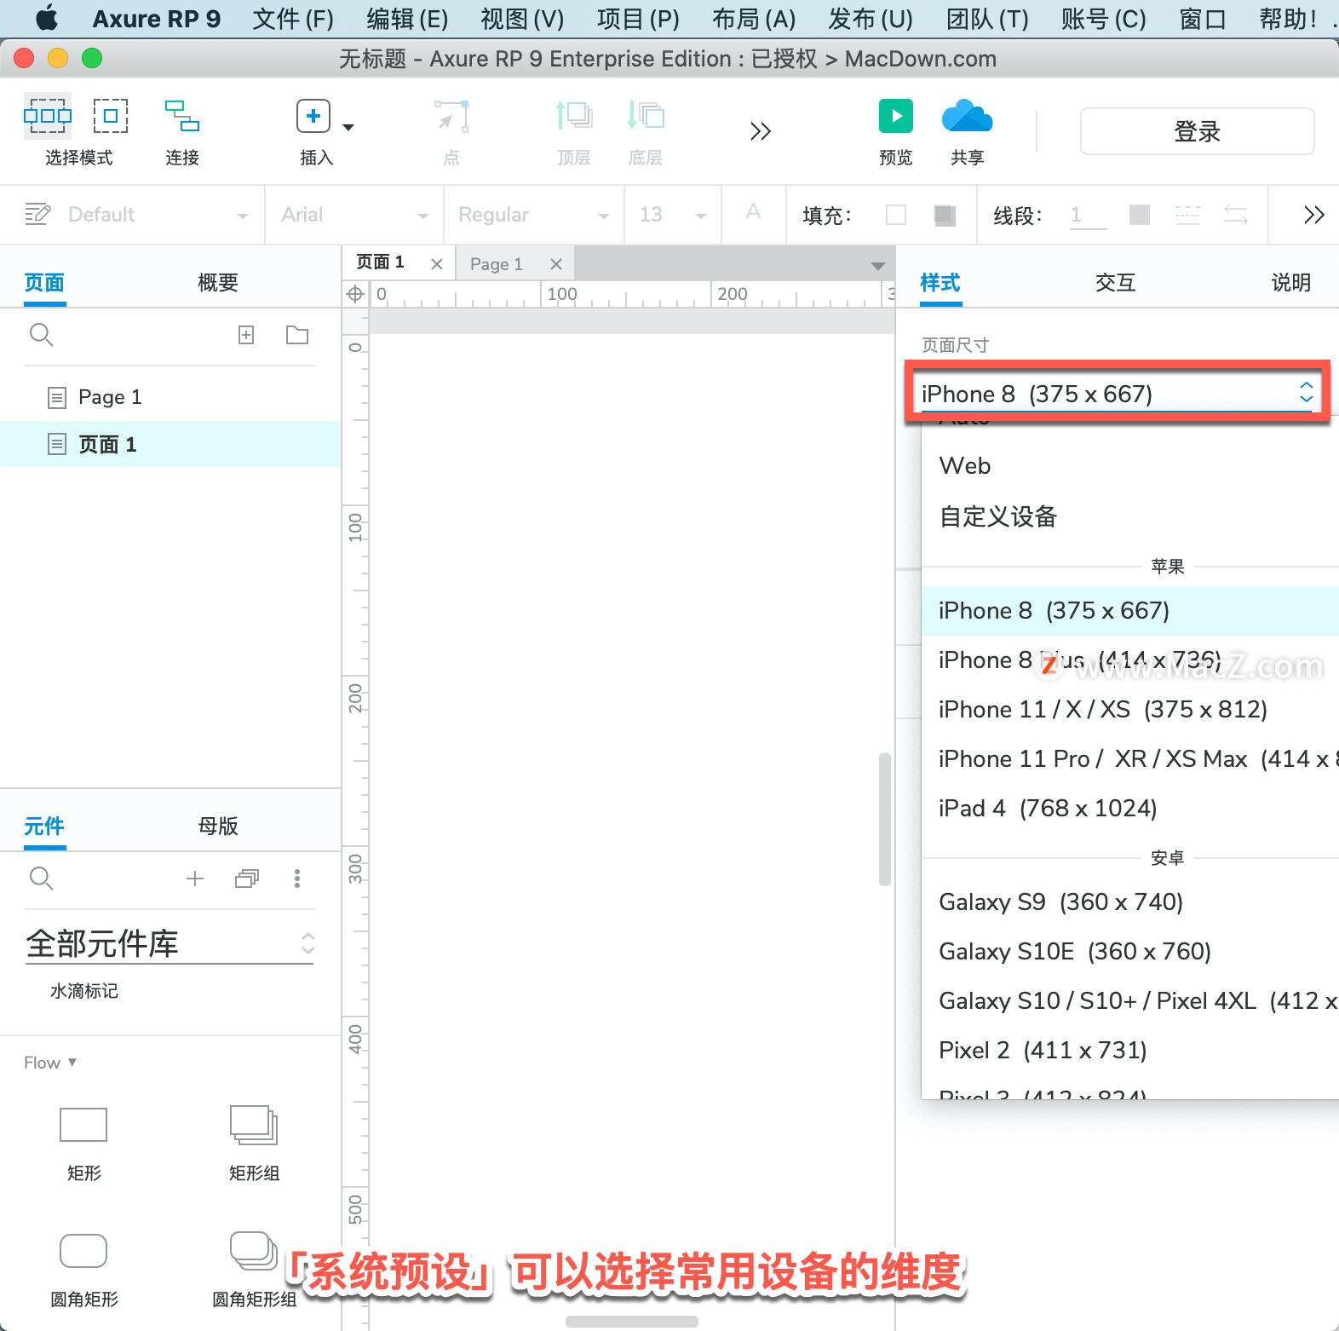This screenshot has width=1339, height=1331.
Task: Open the style manager icon beside Default
Action: (37, 214)
